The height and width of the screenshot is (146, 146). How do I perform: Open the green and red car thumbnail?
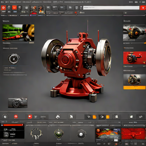18,33
